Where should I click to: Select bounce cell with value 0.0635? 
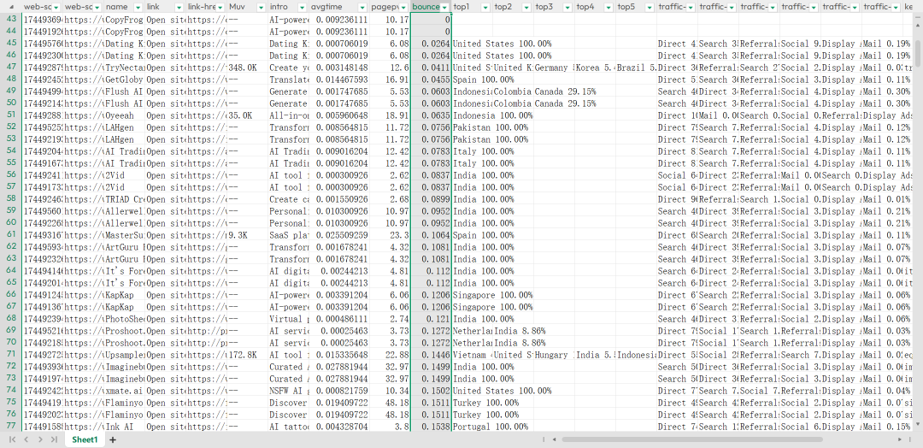431,115
